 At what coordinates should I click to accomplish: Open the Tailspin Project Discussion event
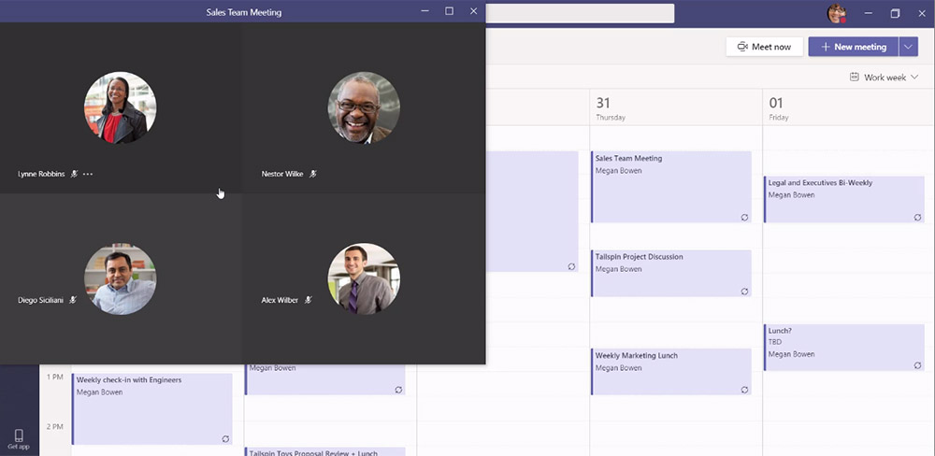pos(671,273)
